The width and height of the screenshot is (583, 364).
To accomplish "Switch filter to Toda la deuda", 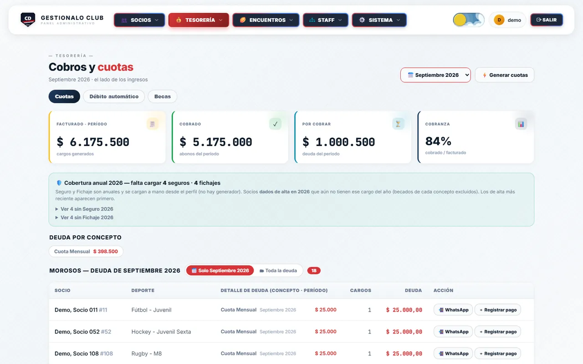I will pyautogui.click(x=278, y=271).
